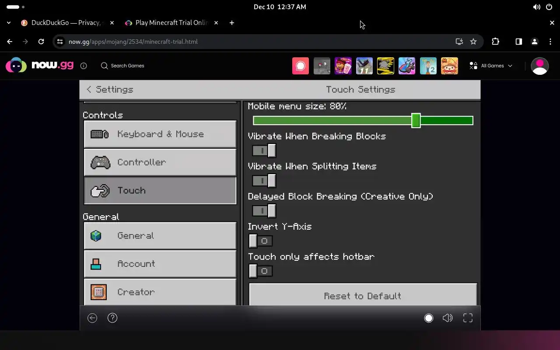This screenshot has width=560, height=350.
Task: Open Creator settings
Action: click(160, 292)
